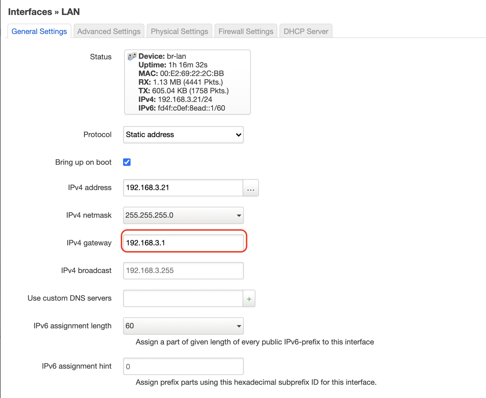Open the IPv6 assignment length dropdown
This screenshot has height=398, width=486.
point(183,326)
